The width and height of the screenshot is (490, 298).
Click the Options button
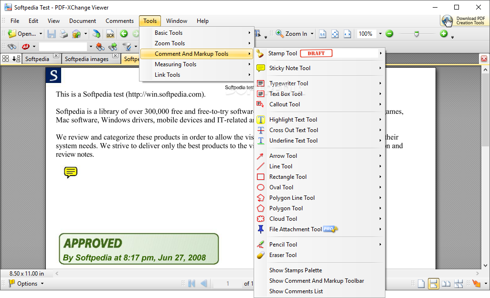25,283
